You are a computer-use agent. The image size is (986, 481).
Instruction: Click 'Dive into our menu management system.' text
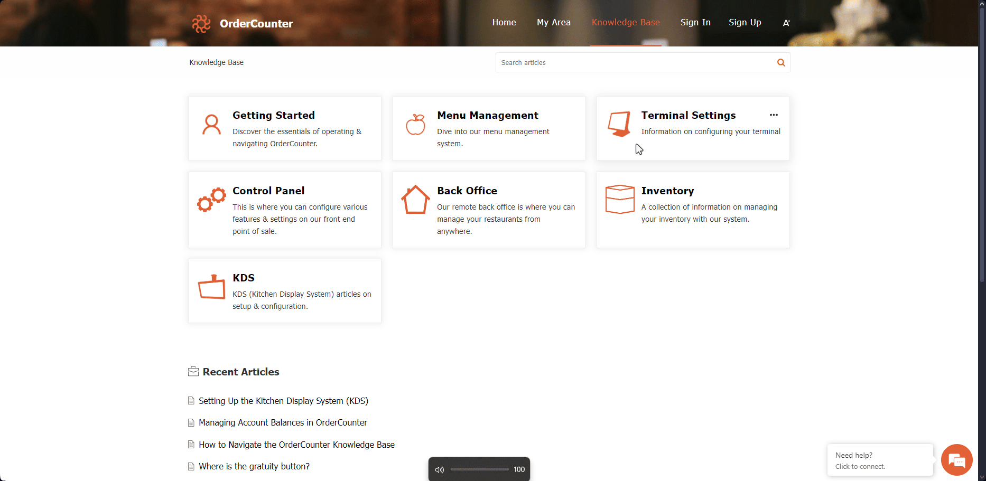pyautogui.click(x=493, y=137)
